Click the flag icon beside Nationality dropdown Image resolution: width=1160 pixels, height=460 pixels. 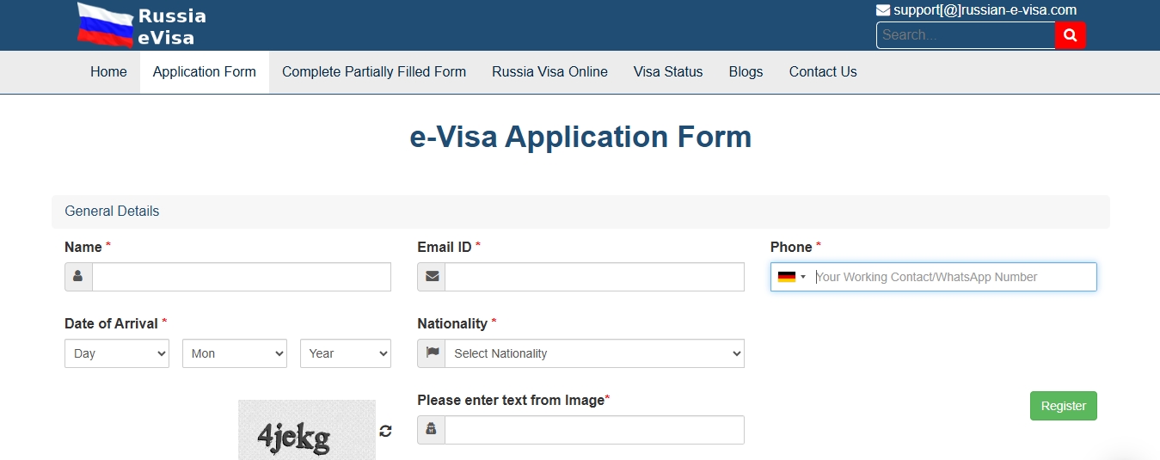pos(432,353)
